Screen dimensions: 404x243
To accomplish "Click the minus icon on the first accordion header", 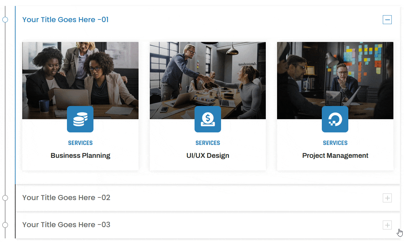I will tap(387, 19).
